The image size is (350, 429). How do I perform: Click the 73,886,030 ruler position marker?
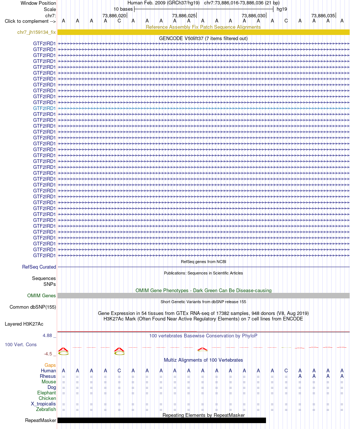point(253,16)
